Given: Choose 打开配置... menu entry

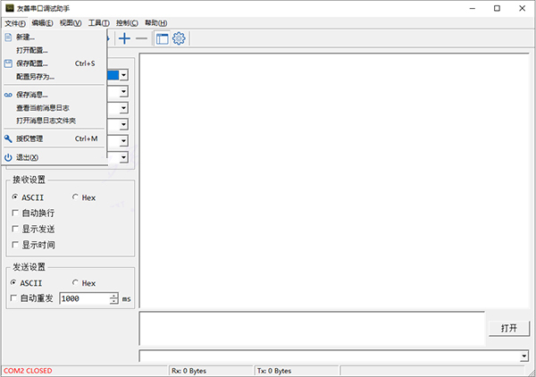Looking at the screenshot, I should pos(54,50).
